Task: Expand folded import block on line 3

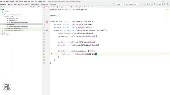Action: point(59,16)
